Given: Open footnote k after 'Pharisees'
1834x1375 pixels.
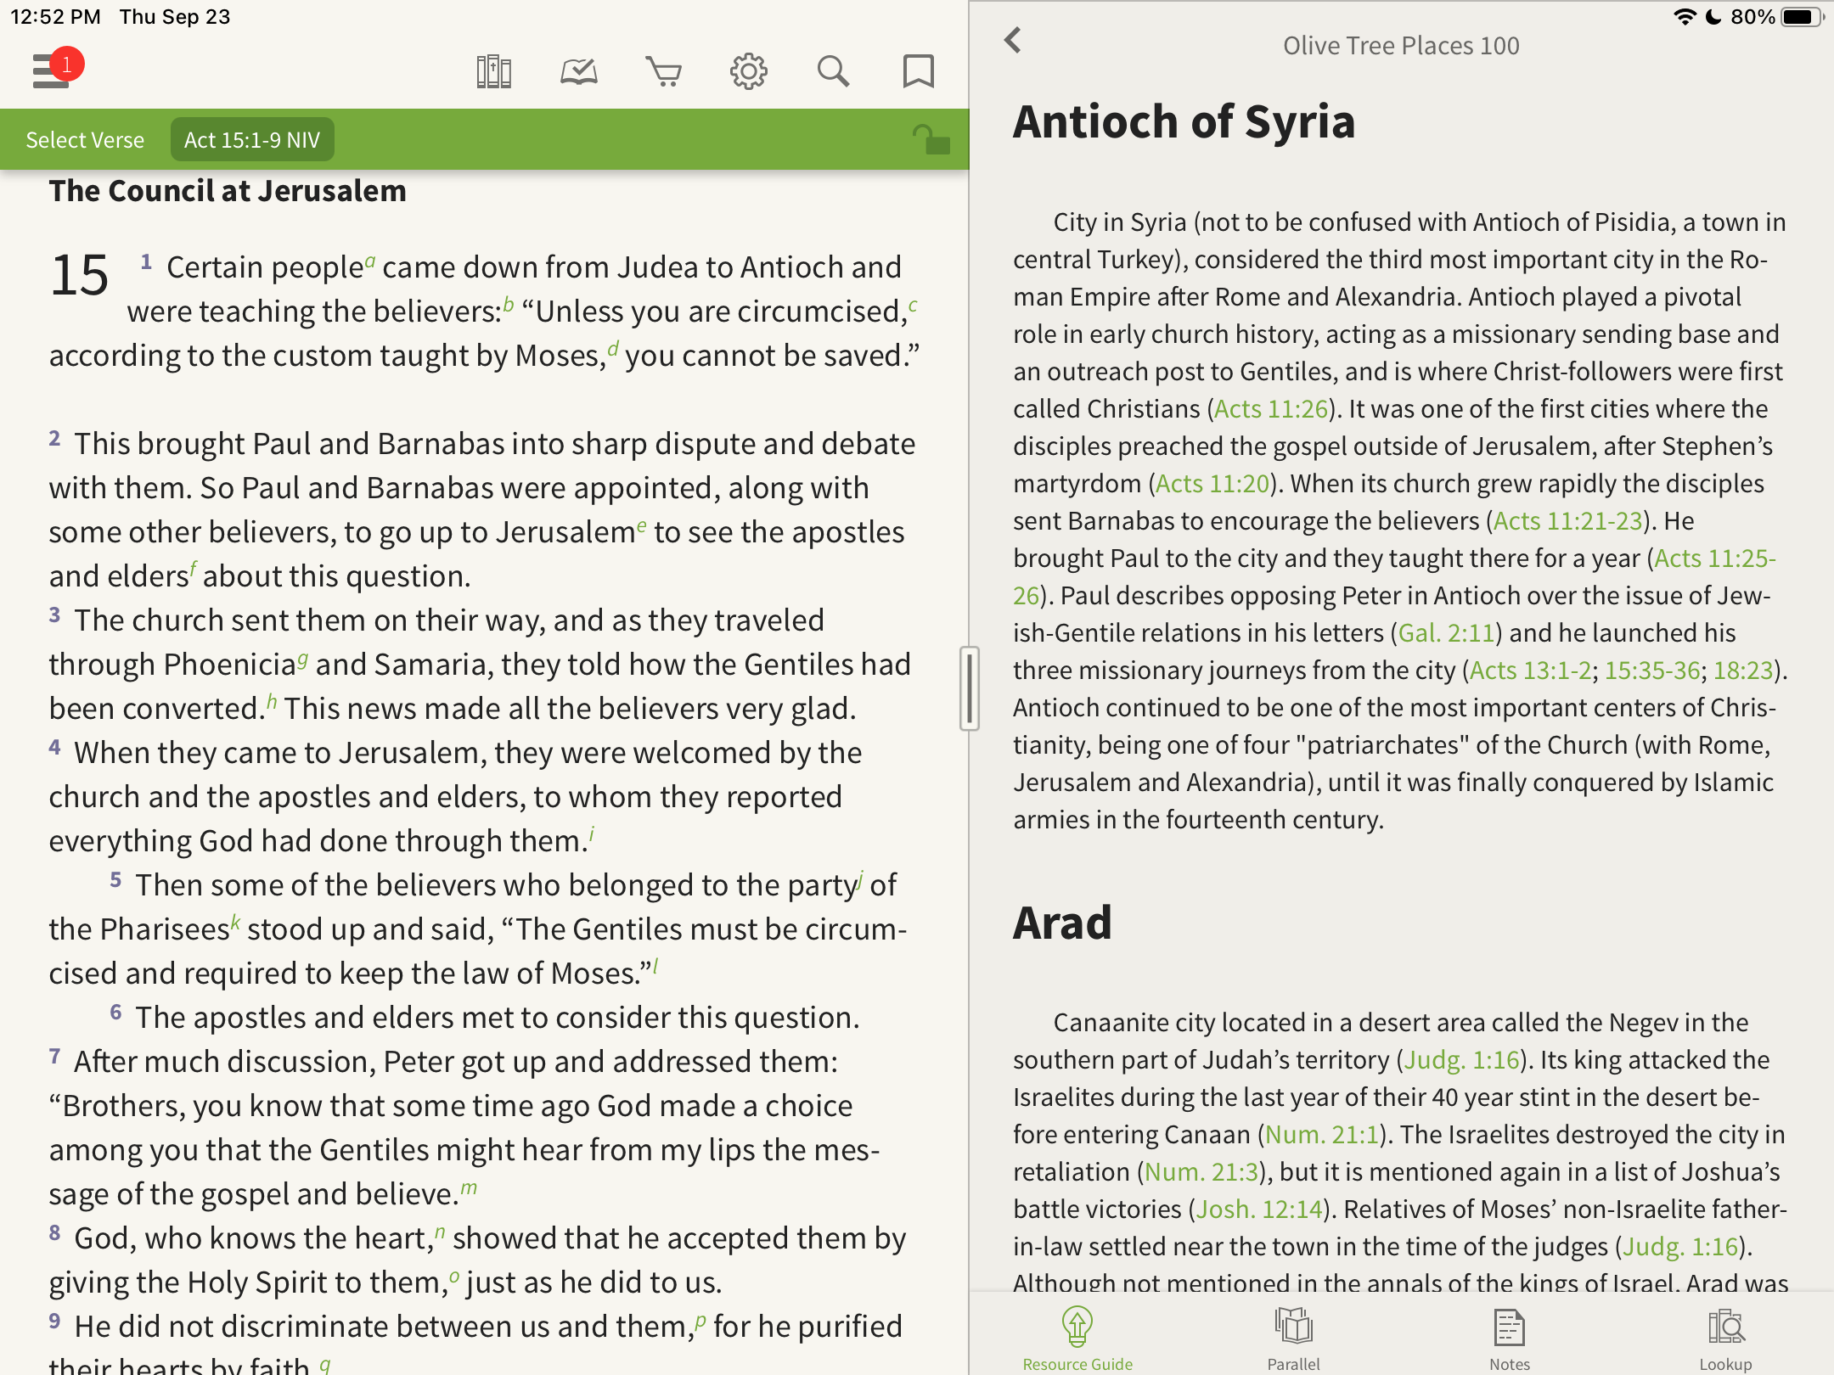Looking at the screenshot, I should pos(235,922).
